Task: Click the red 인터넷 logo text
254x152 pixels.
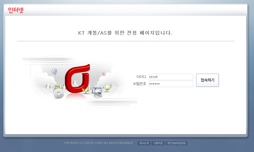Action: tap(16, 10)
